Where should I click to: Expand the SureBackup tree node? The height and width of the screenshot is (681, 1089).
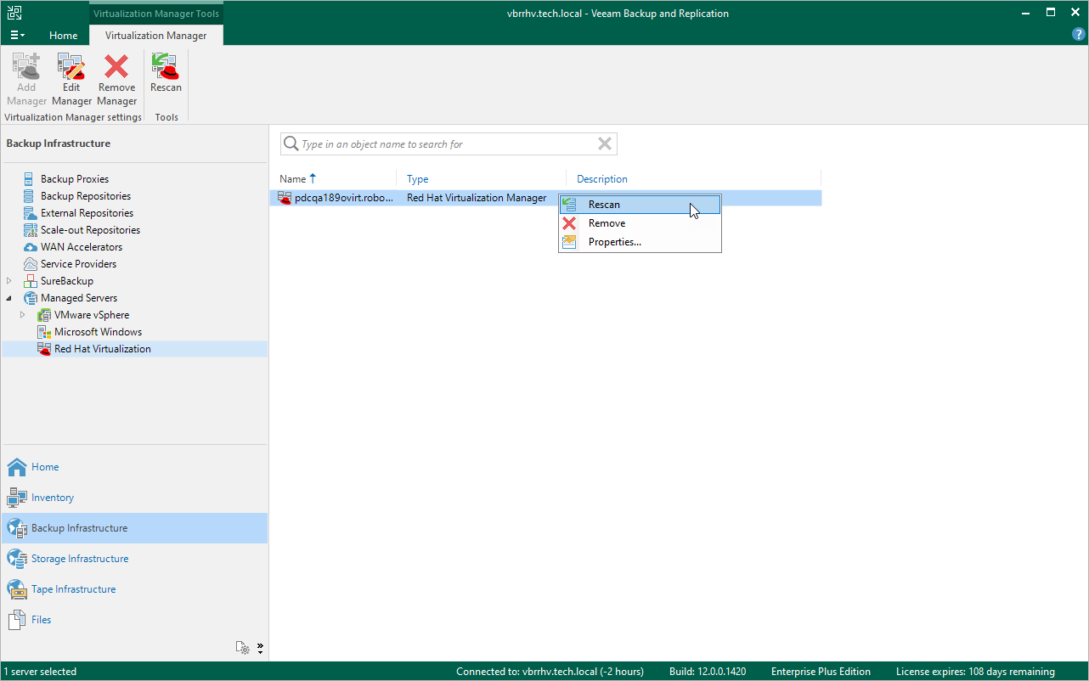pyautogui.click(x=9, y=281)
